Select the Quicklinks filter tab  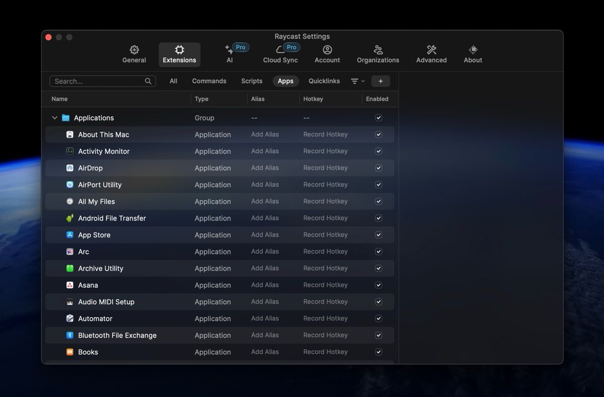pyautogui.click(x=324, y=81)
